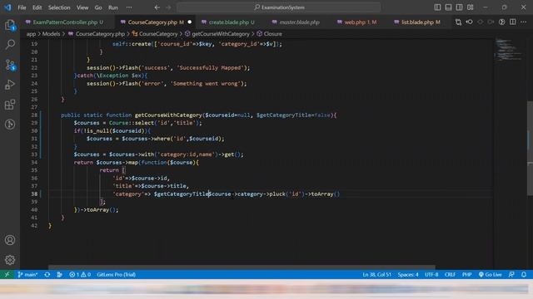Image resolution: width=533 pixels, height=299 pixels.
Task: Click getCourseWithCategory in breadcrumb
Action: click(x=217, y=34)
